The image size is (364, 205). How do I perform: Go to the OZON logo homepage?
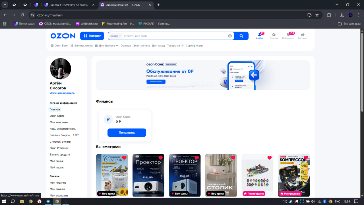pos(63,36)
